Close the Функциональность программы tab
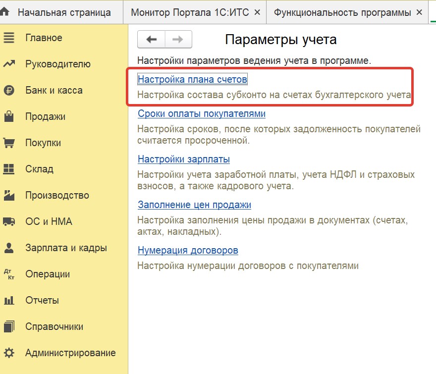The width and height of the screenshot is (436, 374). (419, 12)
